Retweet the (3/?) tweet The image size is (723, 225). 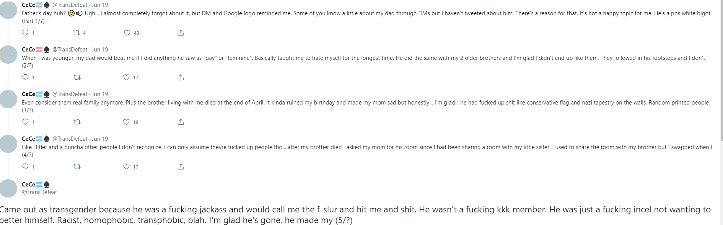[x=77, y=122]
